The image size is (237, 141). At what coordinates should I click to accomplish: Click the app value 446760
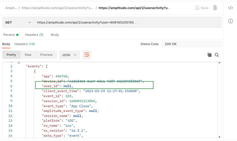coord(61,76)
